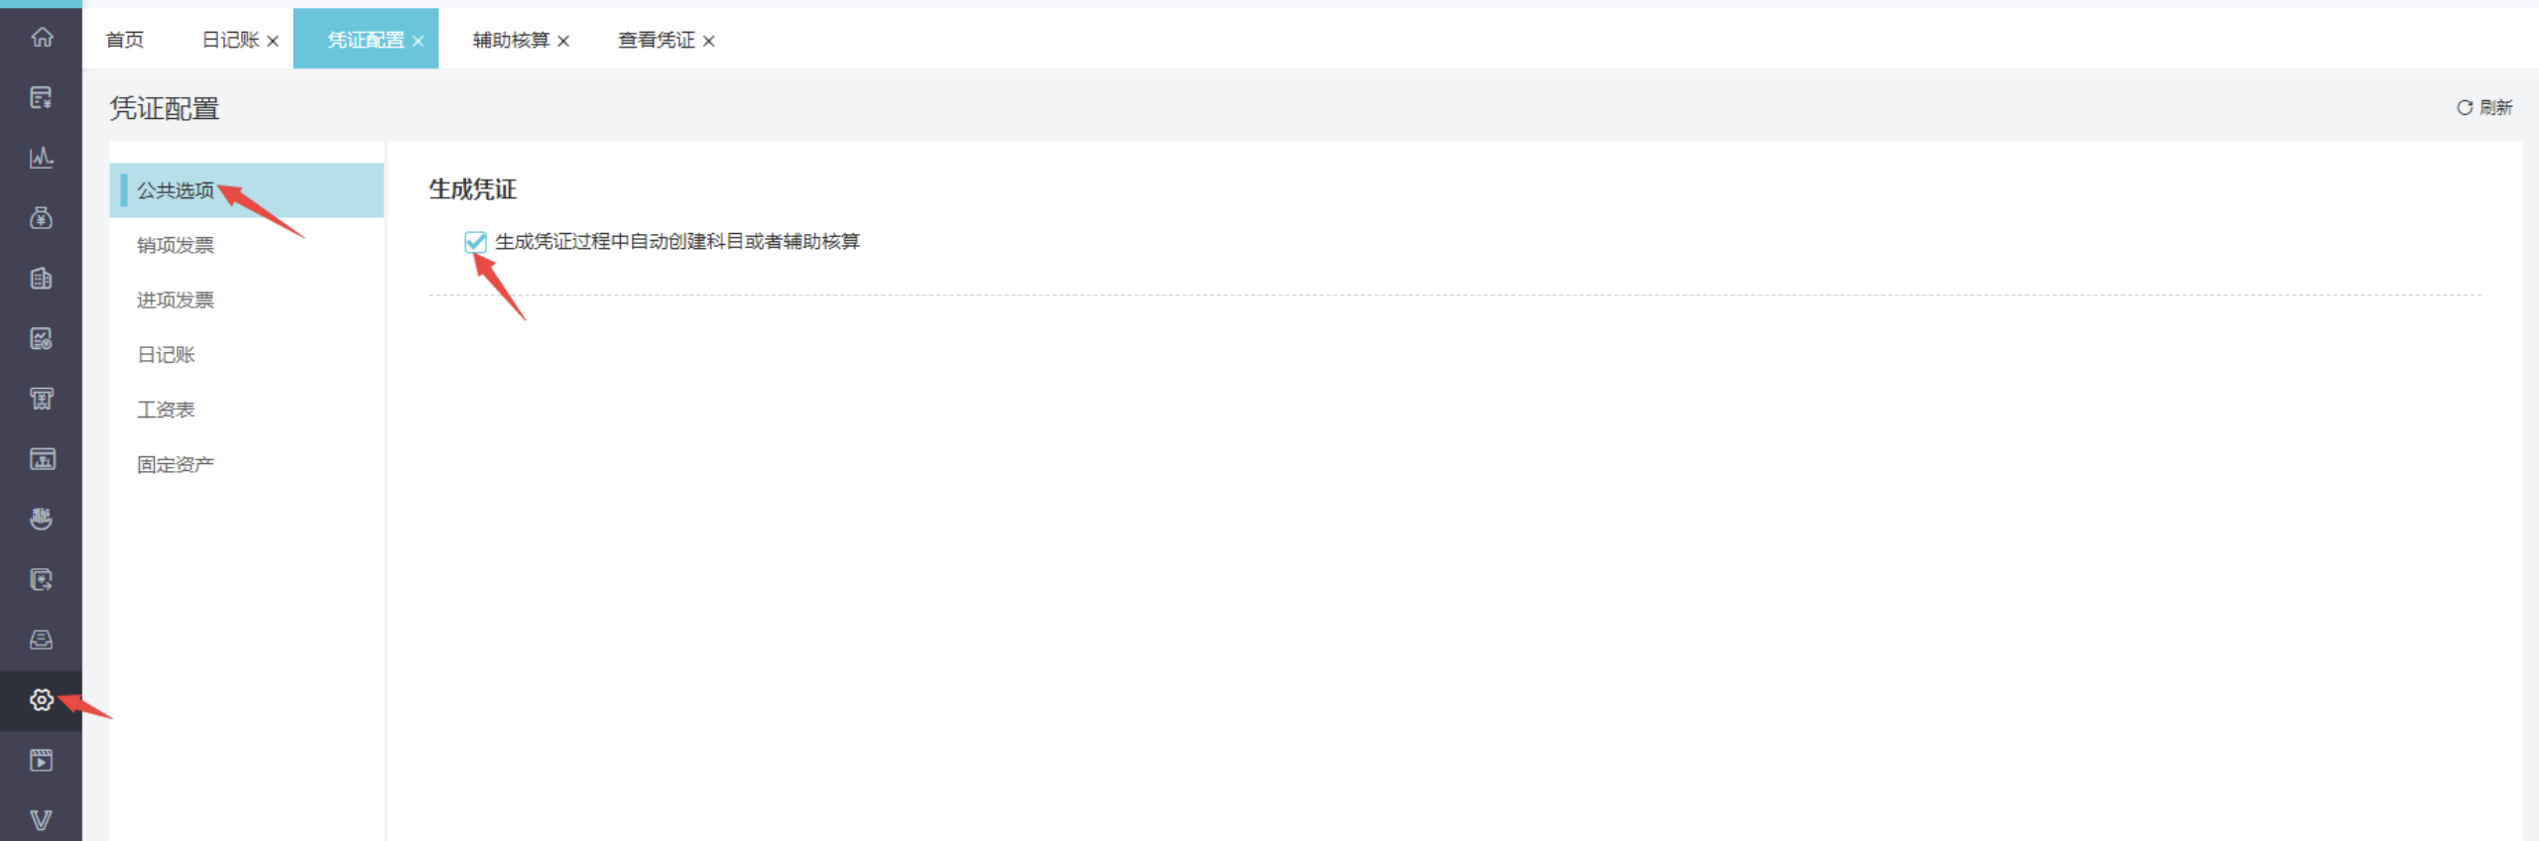
Task: Open 工资表 configuration section
Action: pyautogui.click(x=166, y=410)
